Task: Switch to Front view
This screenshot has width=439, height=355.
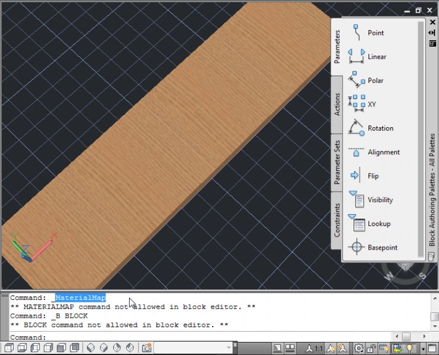Action: point(61,348)
